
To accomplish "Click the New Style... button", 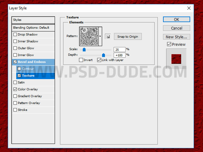I will point(176,37).
